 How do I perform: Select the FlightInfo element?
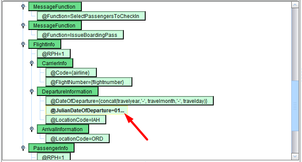click(x=45, y=44)
